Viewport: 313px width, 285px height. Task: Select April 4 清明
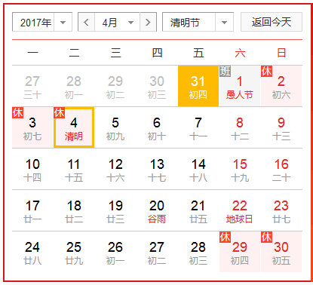click(x=74, y=127)
